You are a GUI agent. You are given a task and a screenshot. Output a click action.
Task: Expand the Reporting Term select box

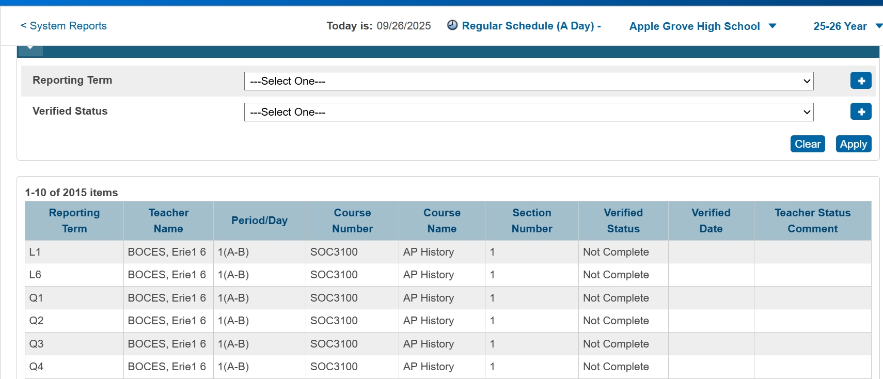[528, 81]
